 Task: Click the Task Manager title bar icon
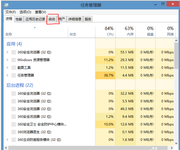point(6,5)
